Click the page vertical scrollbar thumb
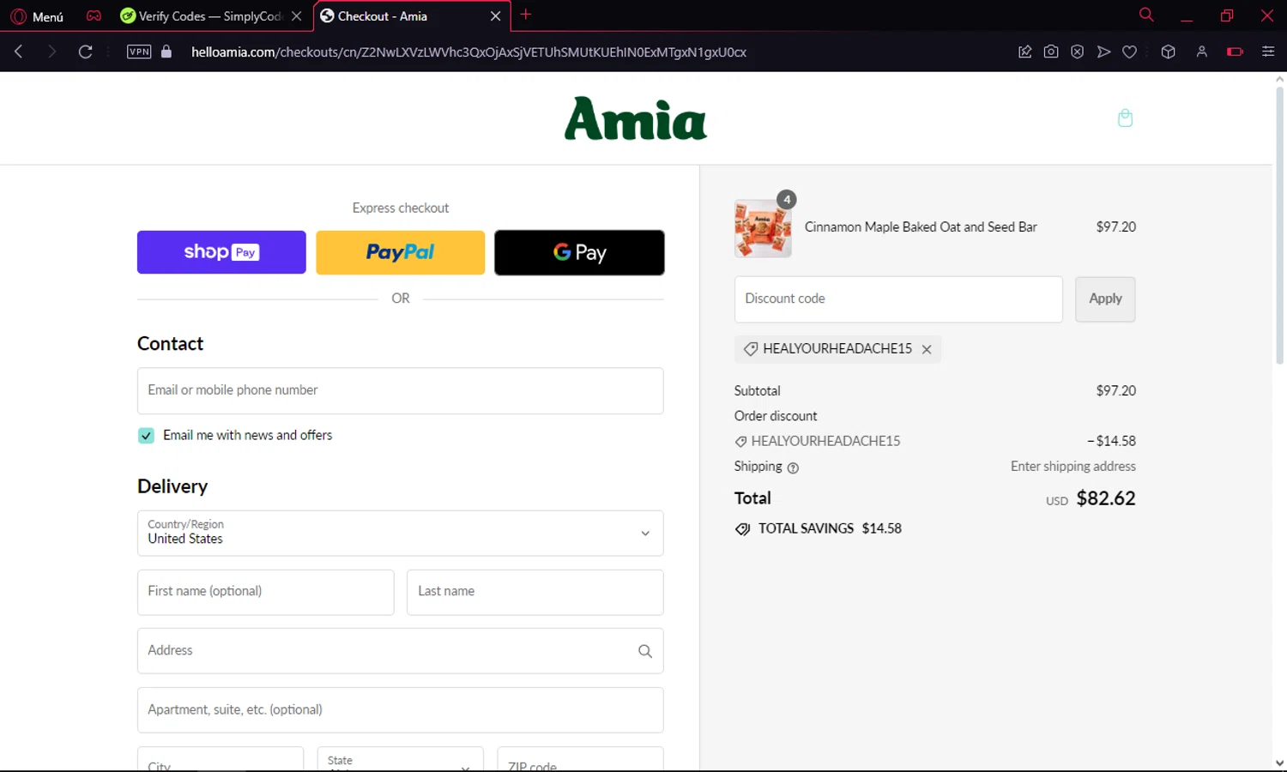Image resolution: width=1287 pixels, height=772 pixels. click(1279, 225)
